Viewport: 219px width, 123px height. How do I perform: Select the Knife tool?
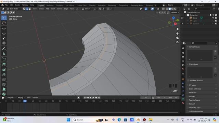pyautogui.click(x=4, y=84)
